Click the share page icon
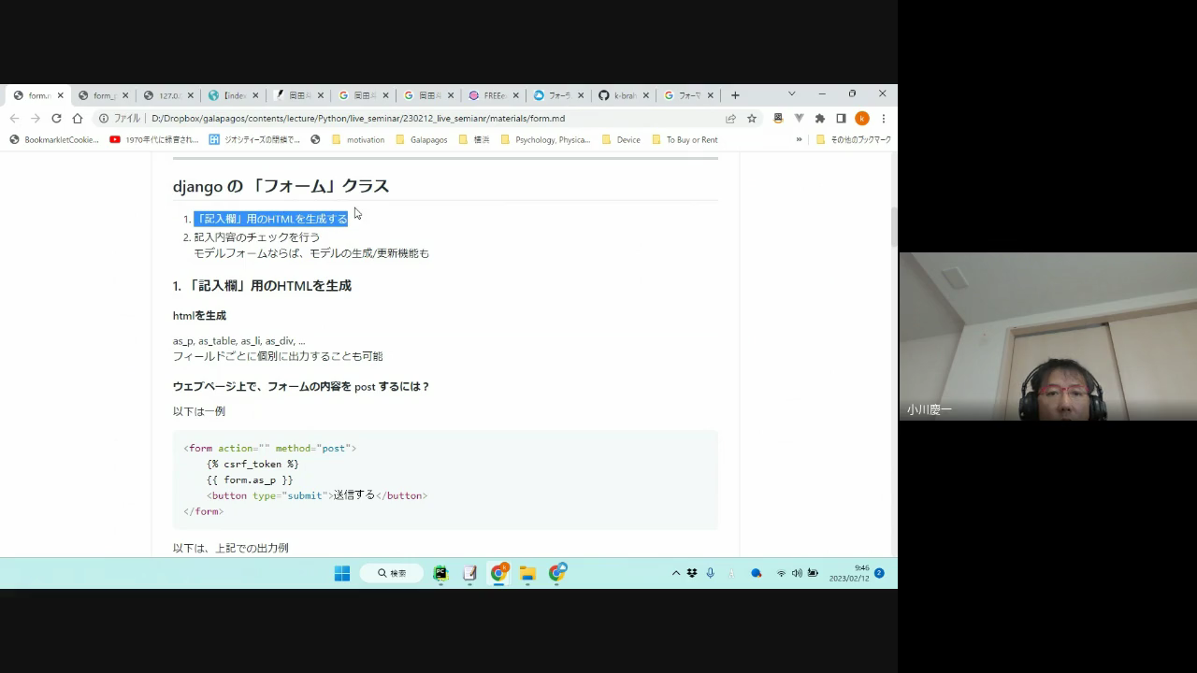Image resolution: width=1197 pixels, height=673 pixels. (x=730, y=119)
